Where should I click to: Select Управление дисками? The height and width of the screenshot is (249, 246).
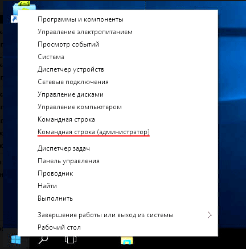coord(71,94)
